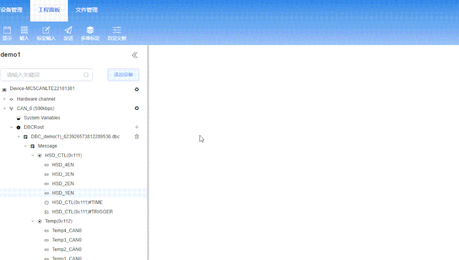Screen dimensions: 459x260
Task: Collapse the Message node
Action: point(26,146)
